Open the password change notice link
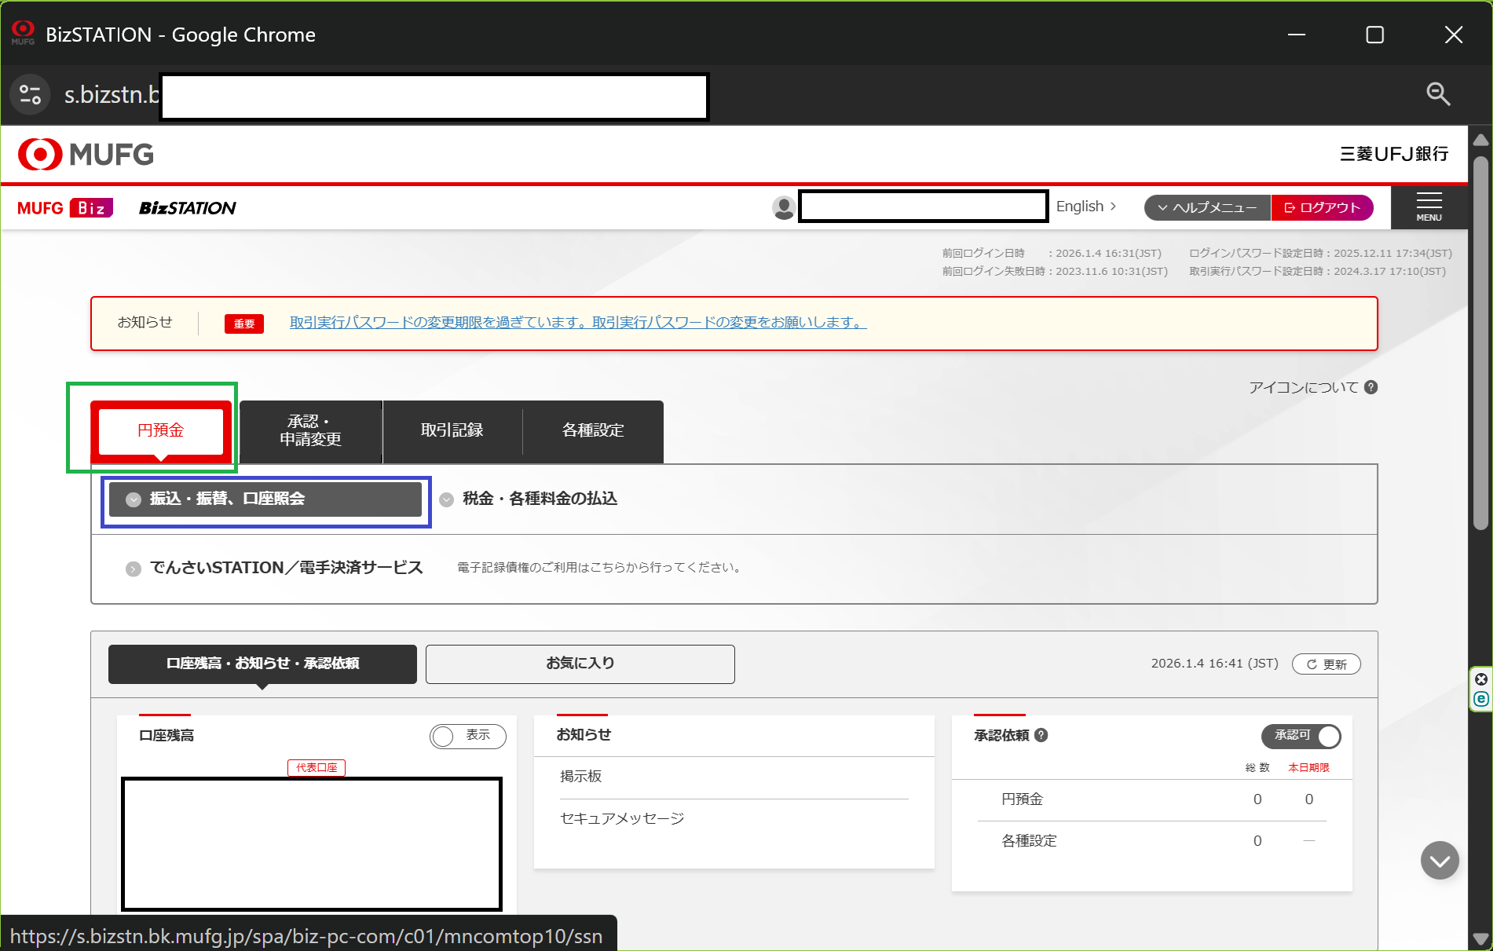This screenshot has width=1493, height=951. point(577,323)
